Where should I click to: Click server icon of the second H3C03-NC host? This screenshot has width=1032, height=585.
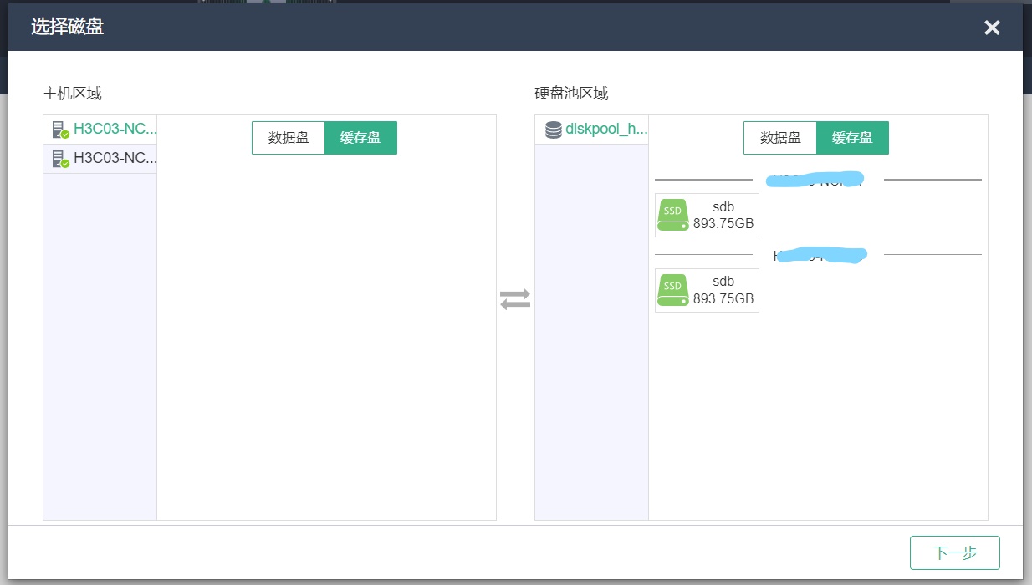(x=59, y=159)
